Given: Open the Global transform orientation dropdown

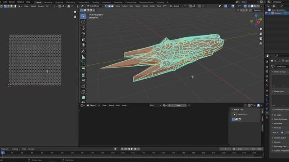Looking at the screenshot, I should coord(176,6).
